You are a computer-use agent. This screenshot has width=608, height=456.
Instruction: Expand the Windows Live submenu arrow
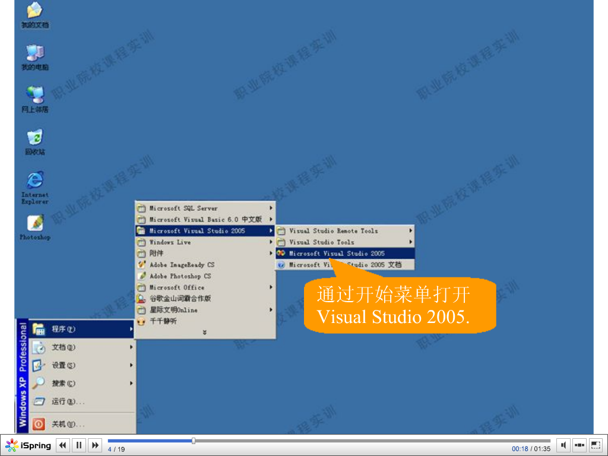271,242
